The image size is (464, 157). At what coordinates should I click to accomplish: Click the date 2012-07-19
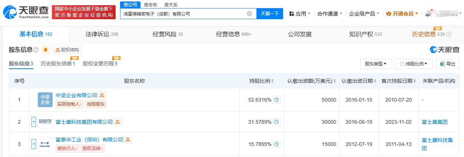coord(358,144)
